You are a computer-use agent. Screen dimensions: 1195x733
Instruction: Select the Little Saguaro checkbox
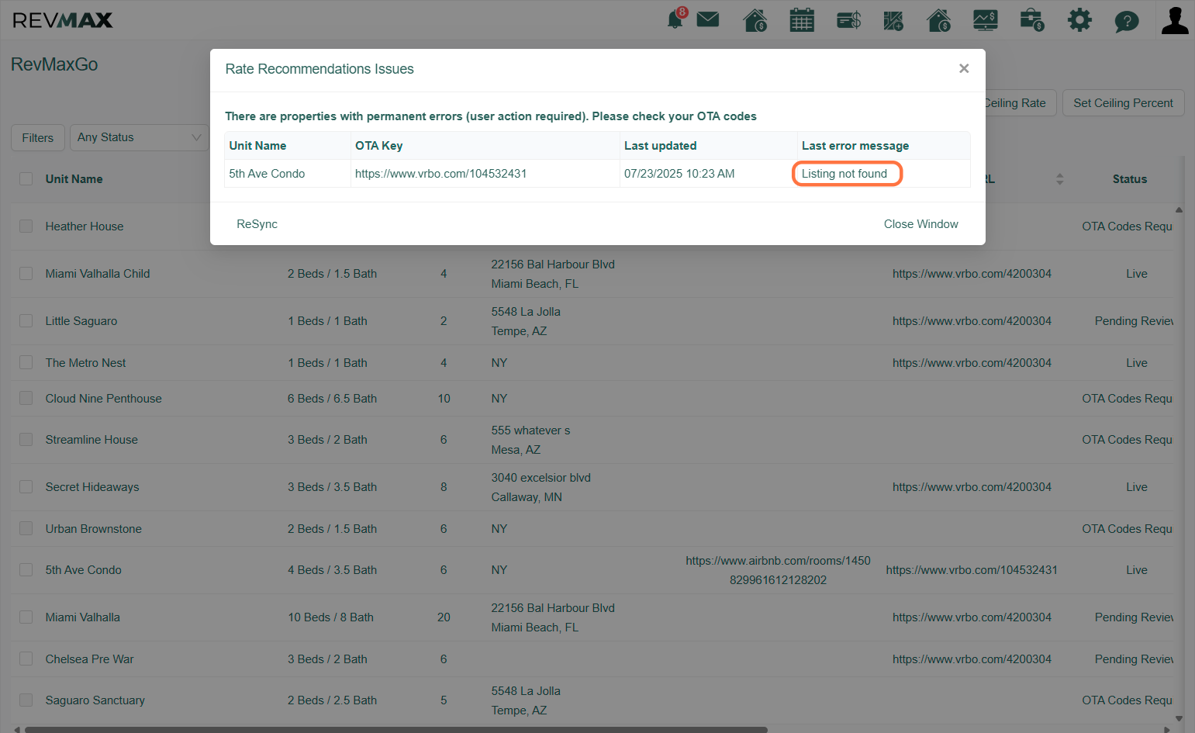[x=26, y=321]
